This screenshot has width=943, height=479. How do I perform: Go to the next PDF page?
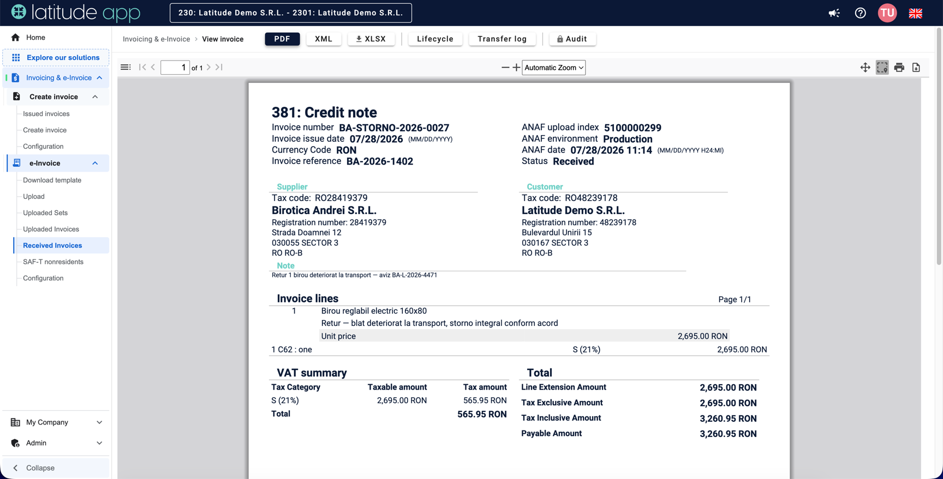point(208,68)
